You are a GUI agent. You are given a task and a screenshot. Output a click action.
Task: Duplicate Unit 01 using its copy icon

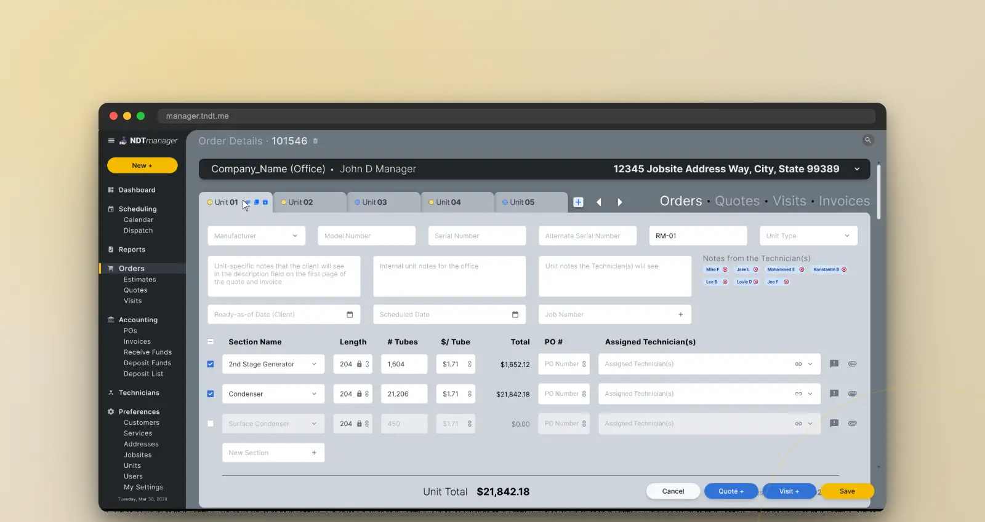257,202
